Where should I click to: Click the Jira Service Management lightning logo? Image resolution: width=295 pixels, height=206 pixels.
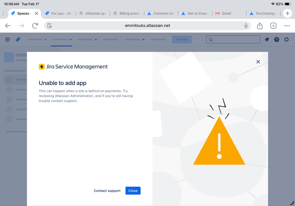[42, 66]
